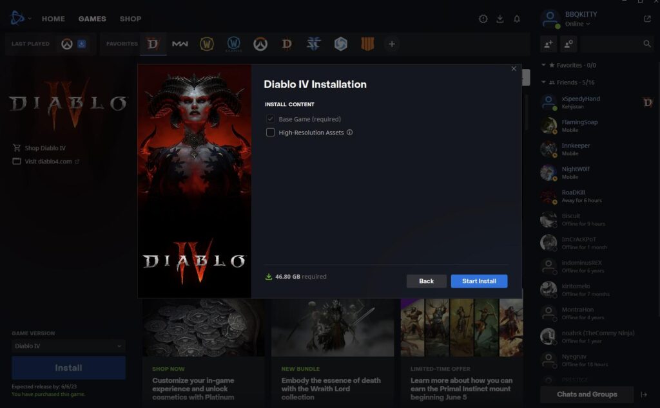Open the downloads icon in header

pos(500,19)
